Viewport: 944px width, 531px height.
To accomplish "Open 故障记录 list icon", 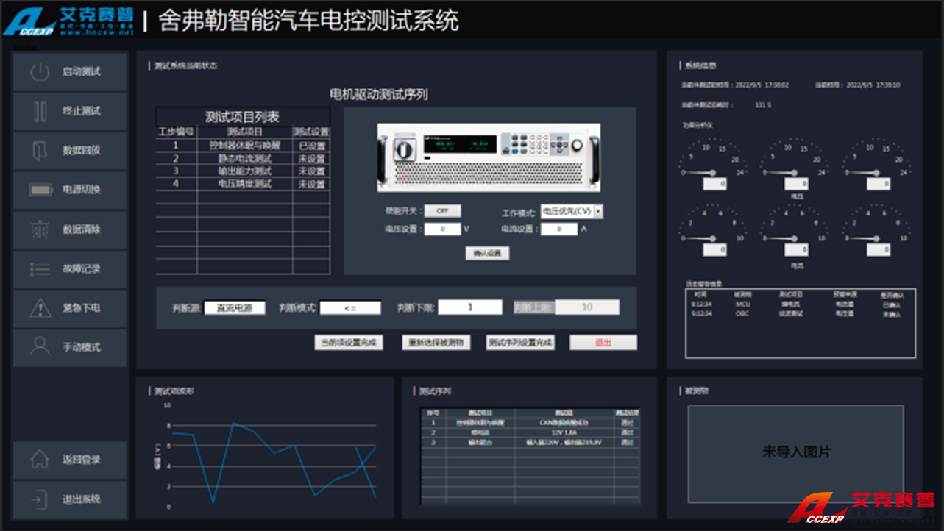I will point(40,268).
